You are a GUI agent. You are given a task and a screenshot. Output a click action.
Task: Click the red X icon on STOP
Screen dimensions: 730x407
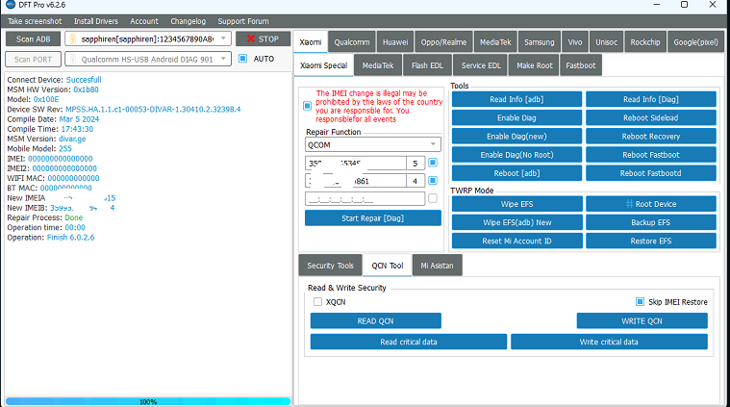pos(251,38)
